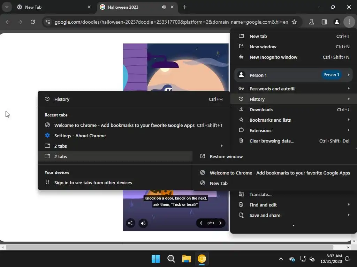Select Translate from the menu
The image size is (357, 267).
pyautogui.click(x=293, y=194)
